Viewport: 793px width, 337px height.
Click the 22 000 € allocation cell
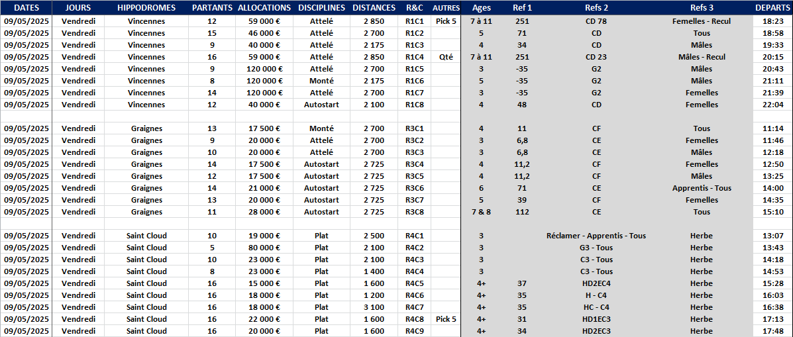point(264,319)
